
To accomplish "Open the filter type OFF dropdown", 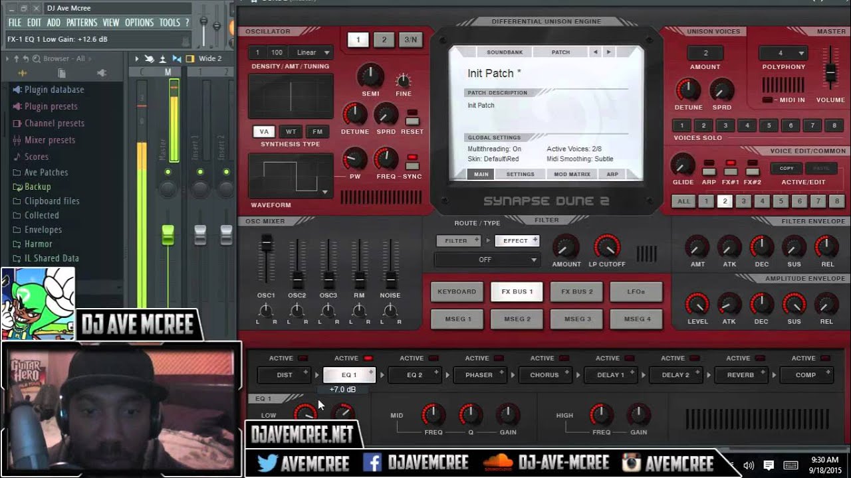I will (487, 260).
